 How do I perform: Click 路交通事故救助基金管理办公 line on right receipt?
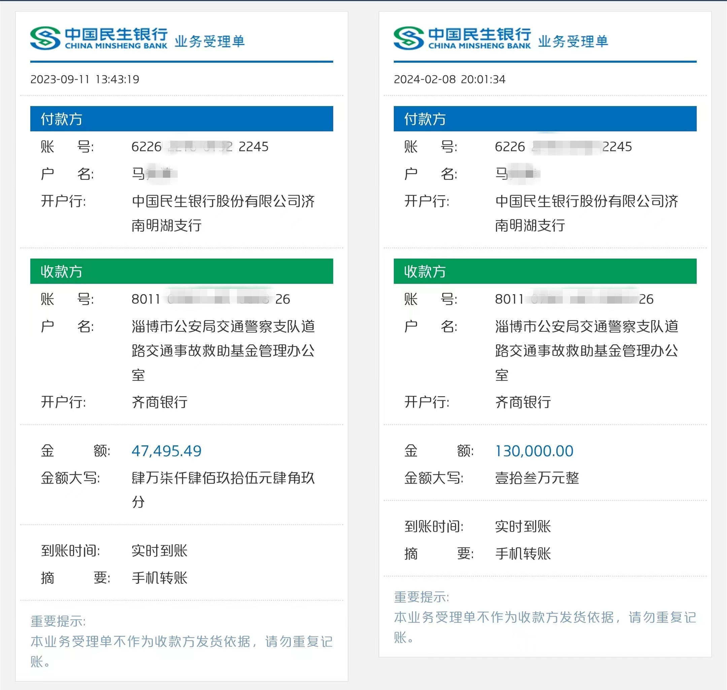point(587,350)
